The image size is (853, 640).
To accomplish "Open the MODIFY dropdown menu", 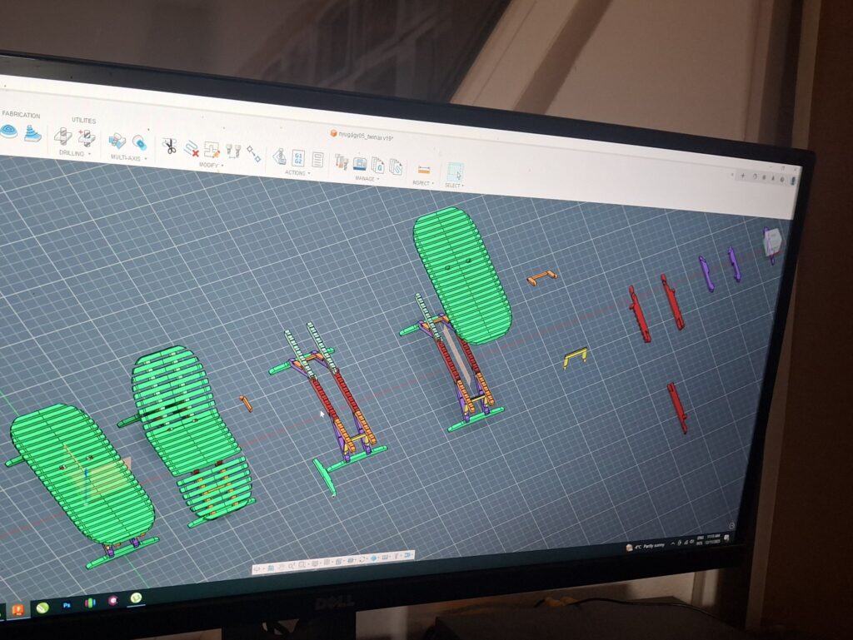I will [x=209, y=165].
